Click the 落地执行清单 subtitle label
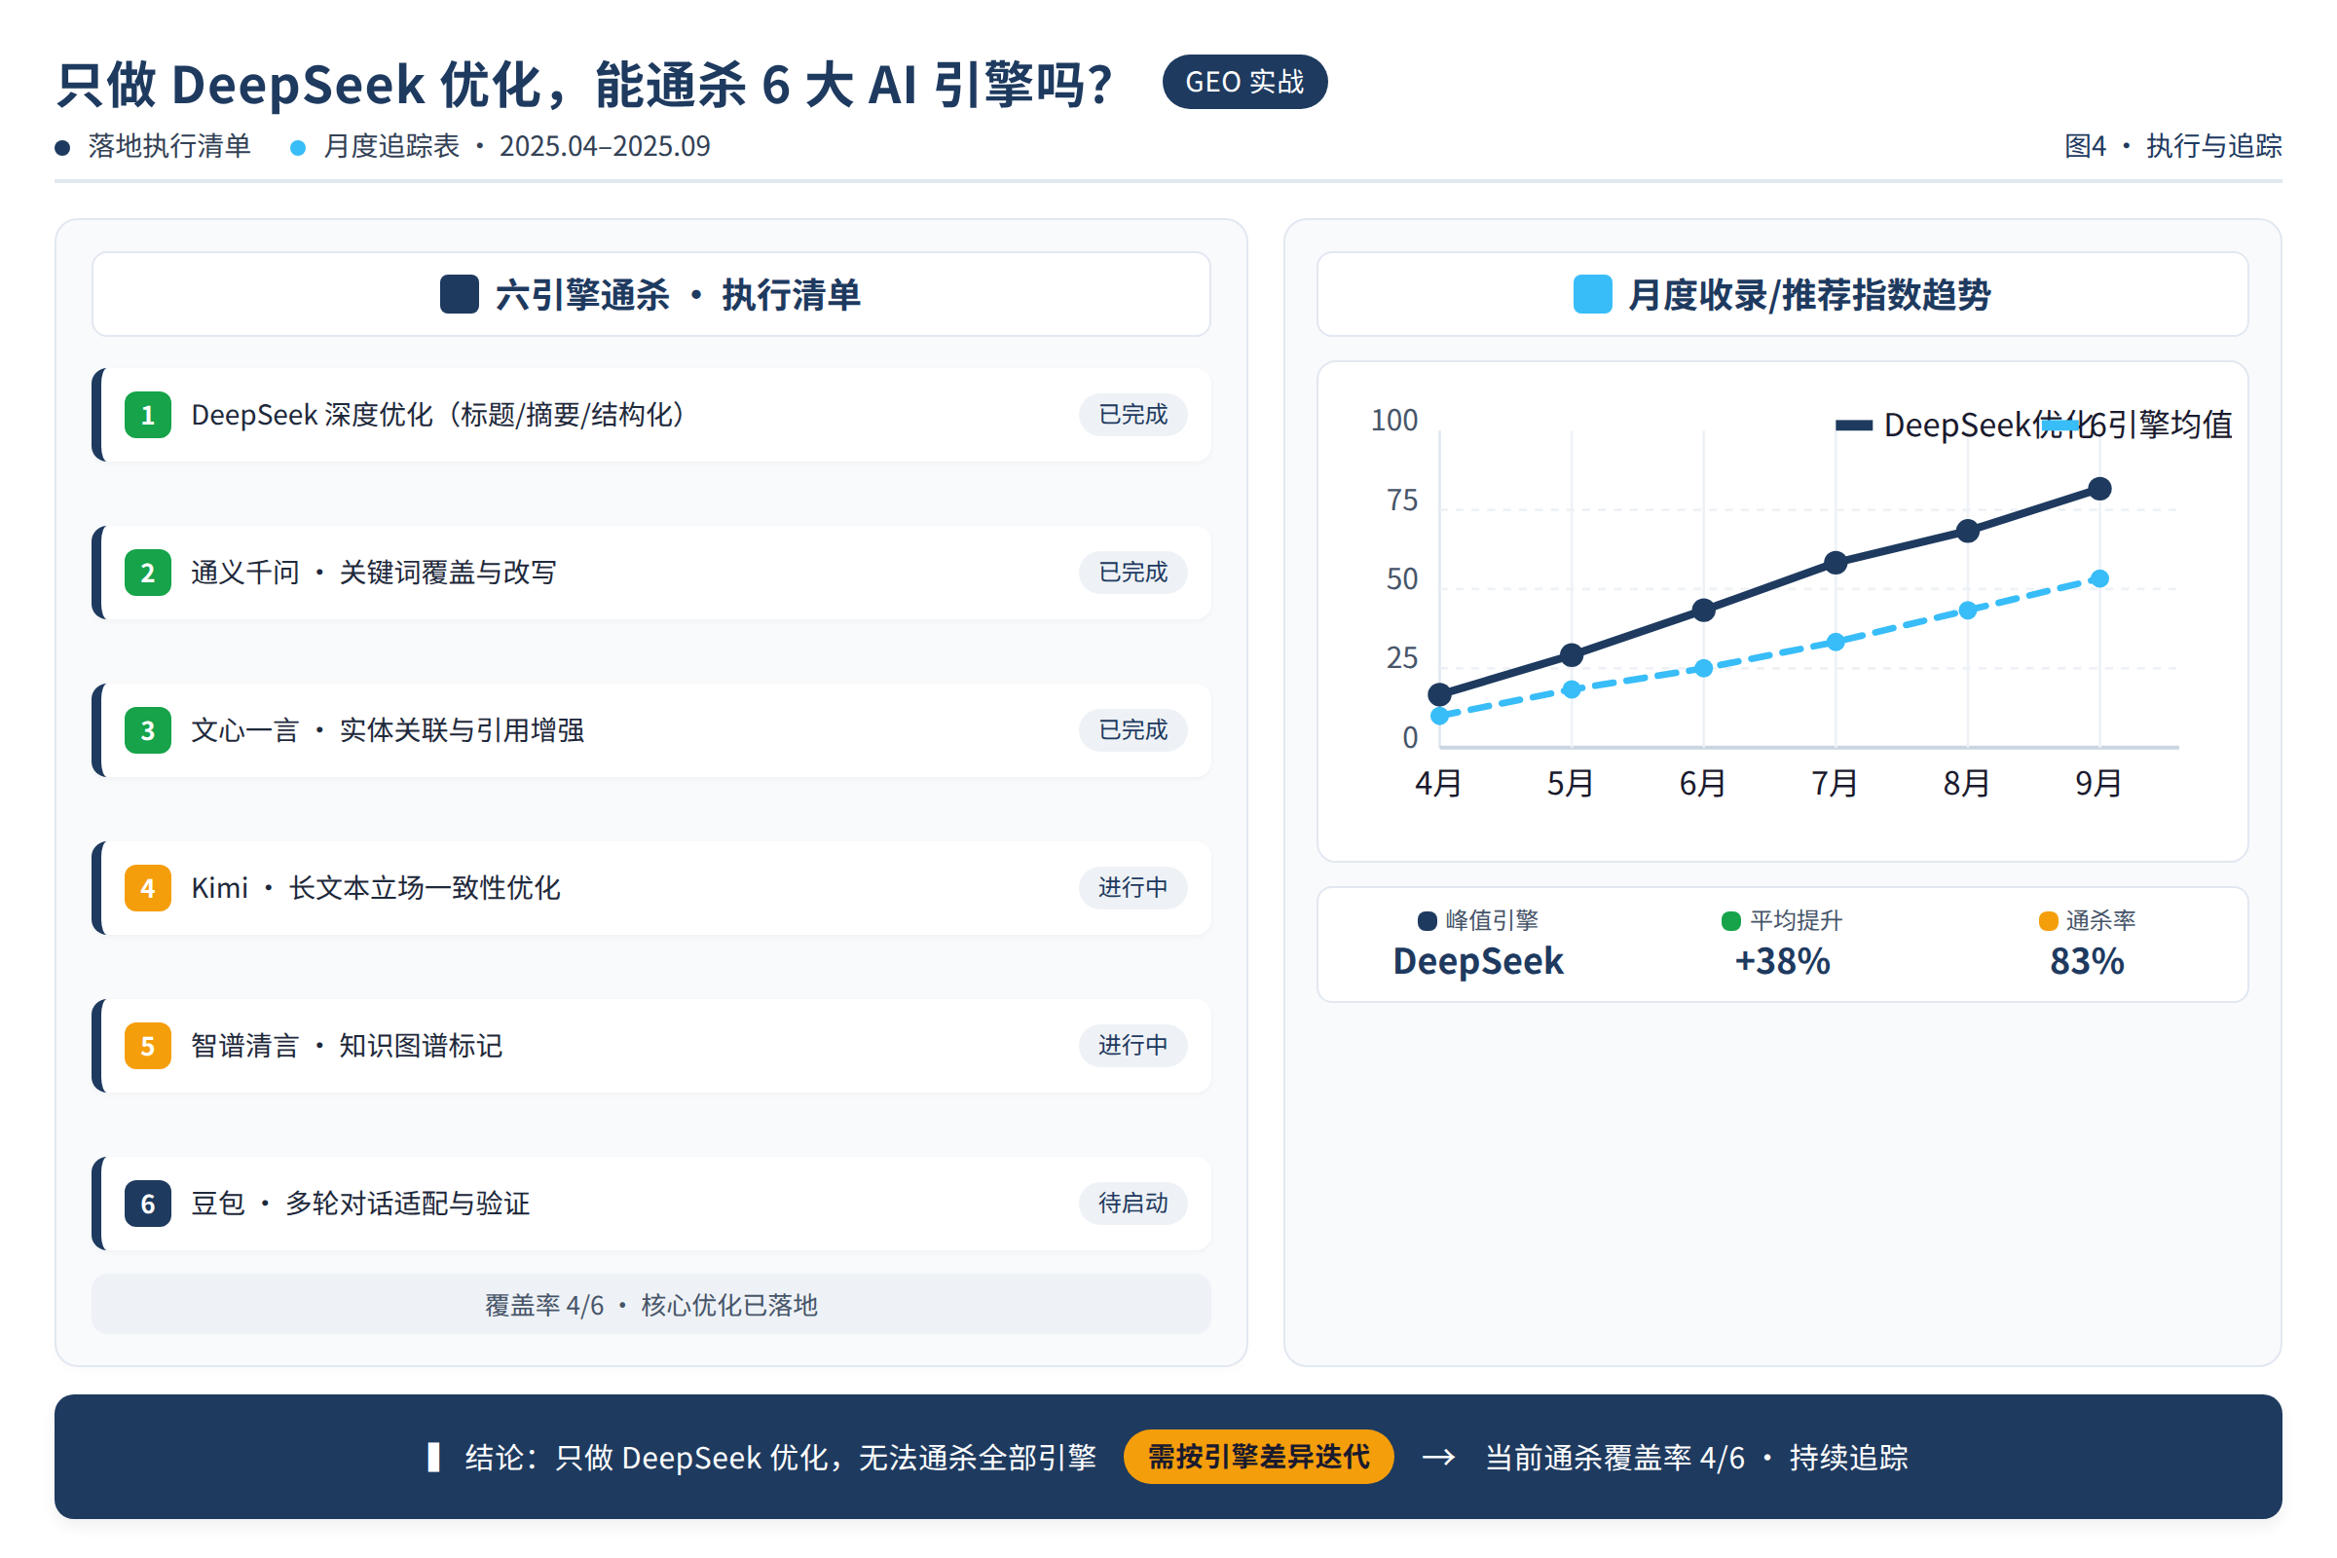The height and width of the screenshot is (1558, 2337). (x=168, y=146)
